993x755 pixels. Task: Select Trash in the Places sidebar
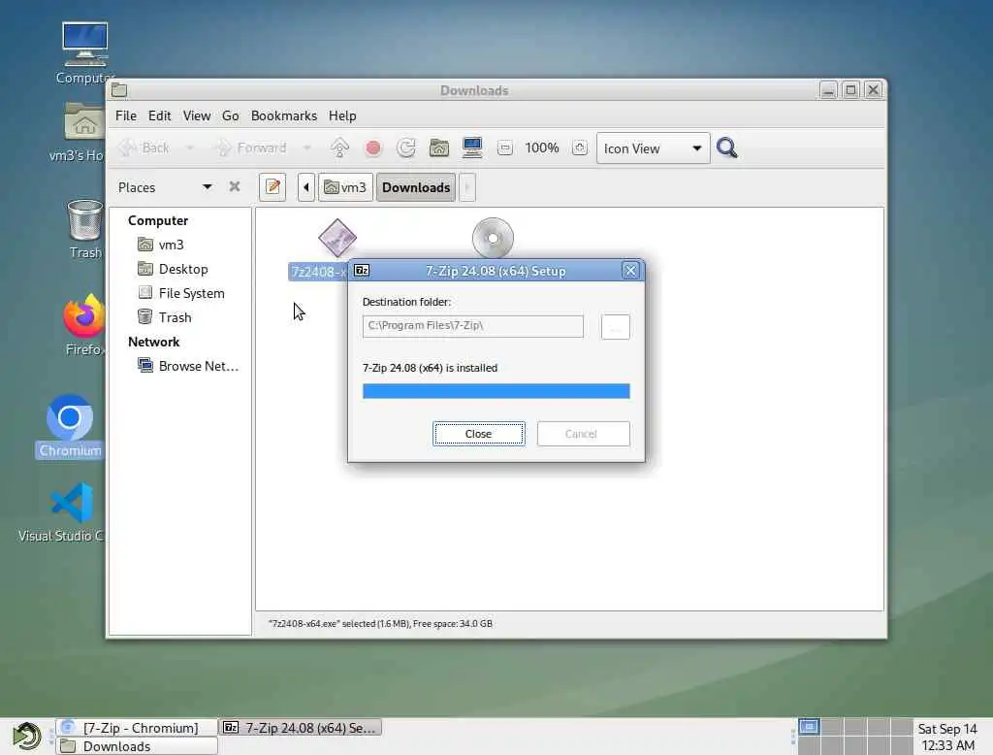(x=165, y=317)
